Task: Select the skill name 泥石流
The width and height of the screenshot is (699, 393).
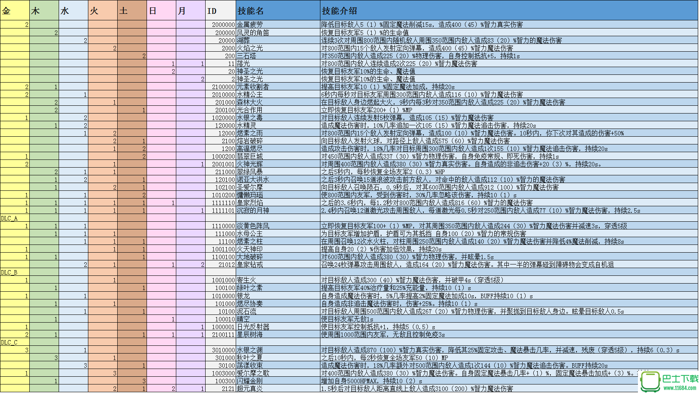Action: 278,311
